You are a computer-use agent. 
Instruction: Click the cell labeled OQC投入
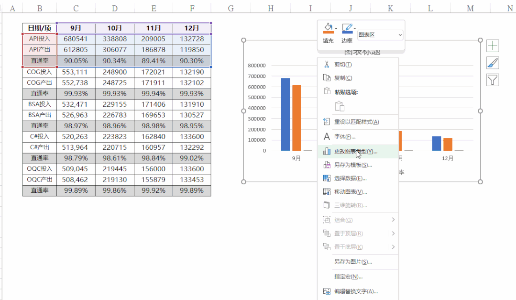(40, 169)
